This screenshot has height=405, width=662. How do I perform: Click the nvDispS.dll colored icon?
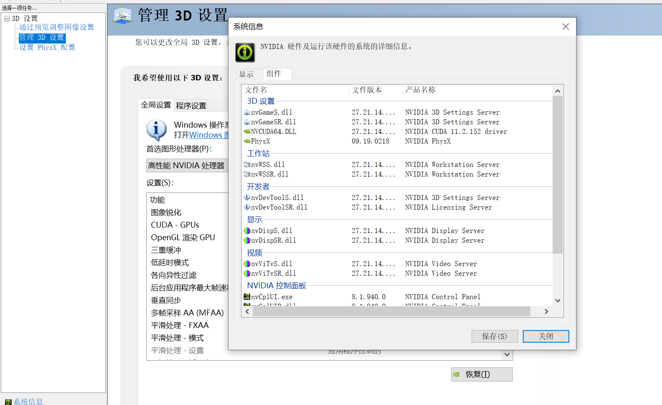point(247,231)
